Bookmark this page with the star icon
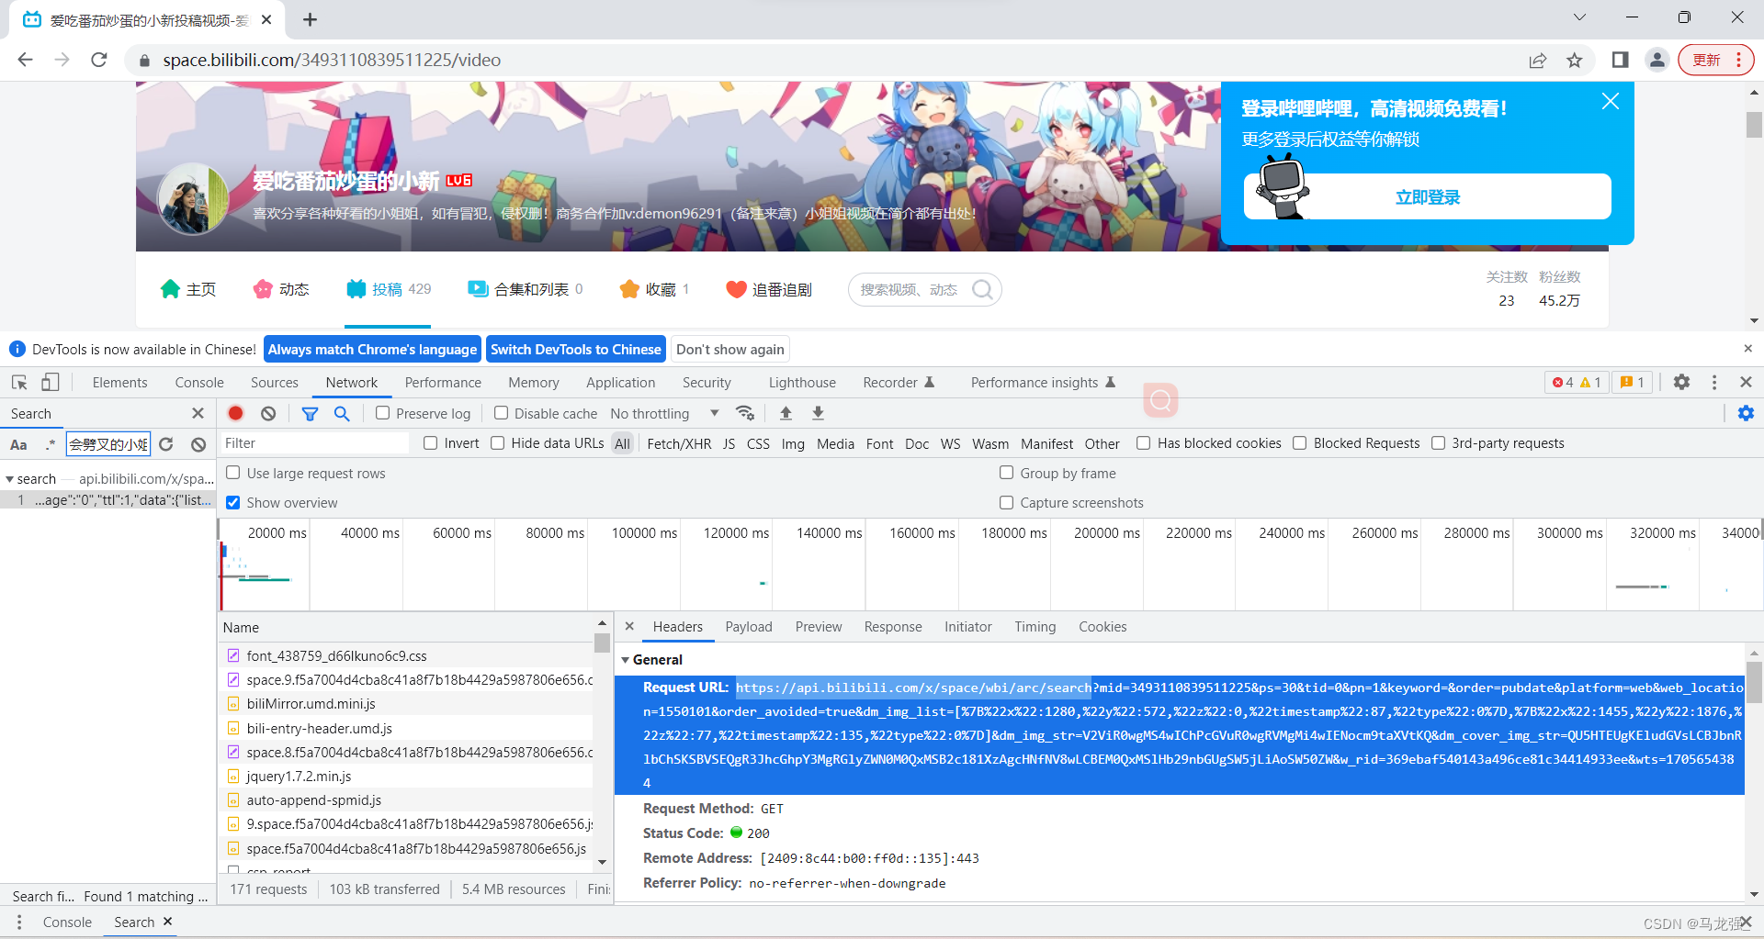This screenshot has height=939, width=1764. click(x=1575, y=61)
